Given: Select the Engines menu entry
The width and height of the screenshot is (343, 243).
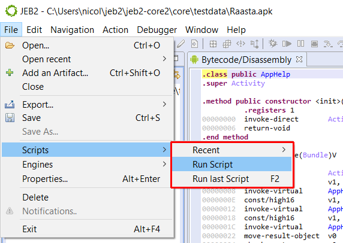Looking at the screenshot, I should (88, 164).
